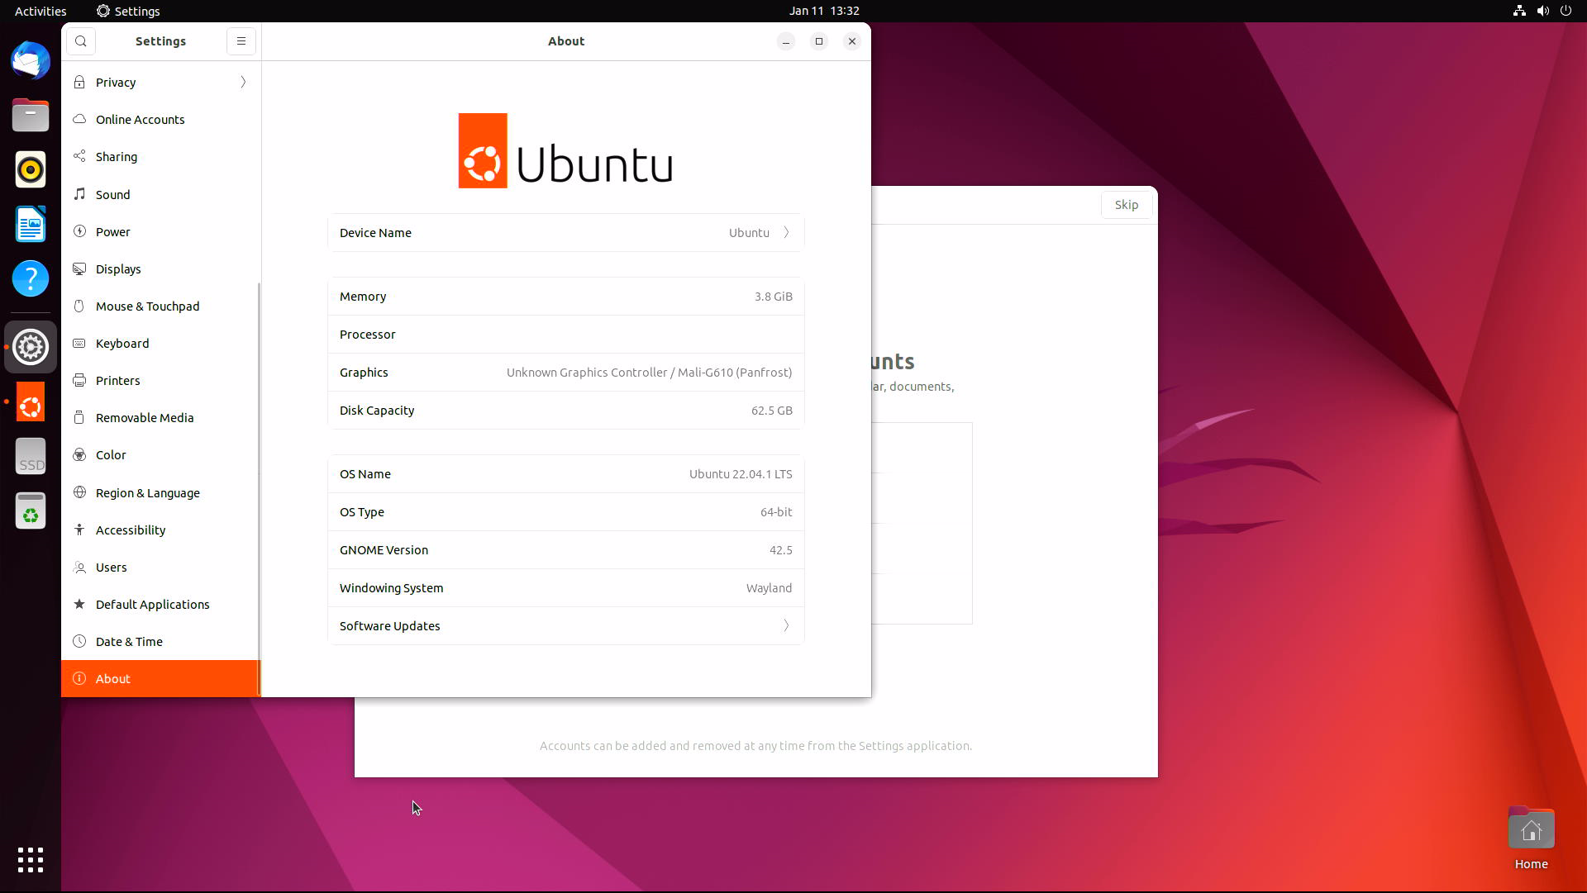Image resolution: width=1587 pixels, height=893 pixels.
Task: Open Software Updates row chevron
Action: 786,626
